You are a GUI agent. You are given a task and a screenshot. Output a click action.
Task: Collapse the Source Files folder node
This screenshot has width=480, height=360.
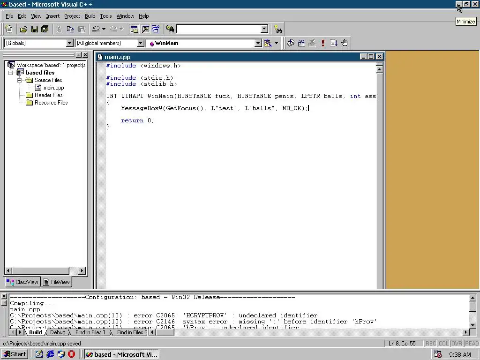click(19, 80)
